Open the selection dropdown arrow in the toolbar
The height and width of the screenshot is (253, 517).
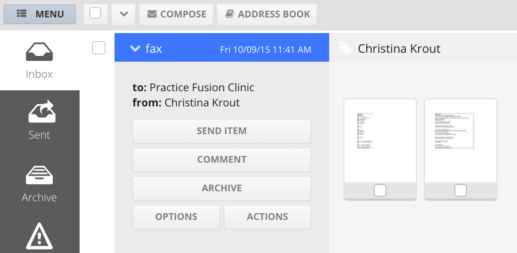tap(124, 14)
